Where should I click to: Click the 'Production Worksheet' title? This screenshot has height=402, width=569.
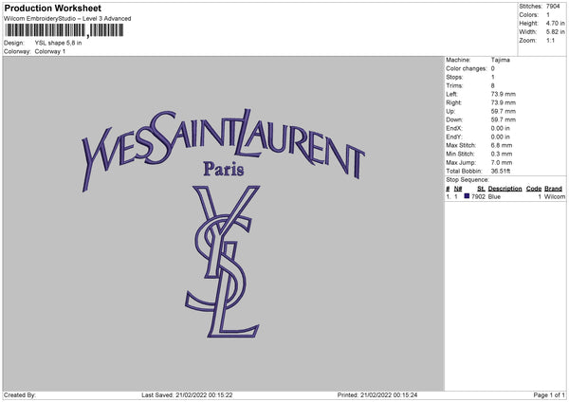(x=52, y=9)
